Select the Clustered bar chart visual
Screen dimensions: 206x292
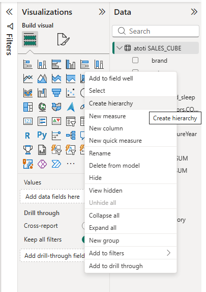click(x=56, y=64)
